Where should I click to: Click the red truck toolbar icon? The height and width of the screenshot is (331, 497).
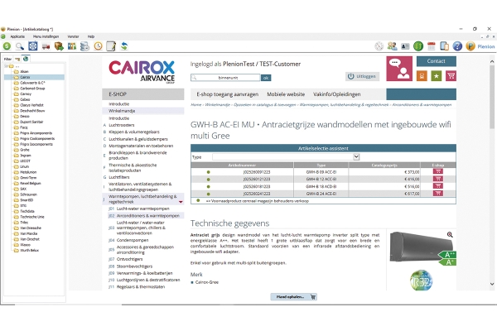[x=46, y=46]
